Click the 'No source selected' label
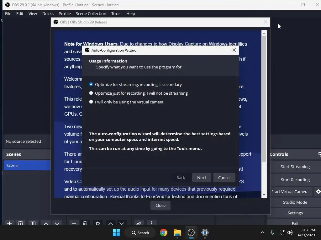 click(23, 141)
